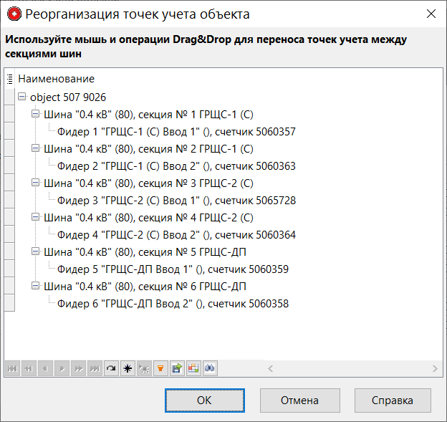
Task: Click the refresh arrow icon
Action: 111,368
